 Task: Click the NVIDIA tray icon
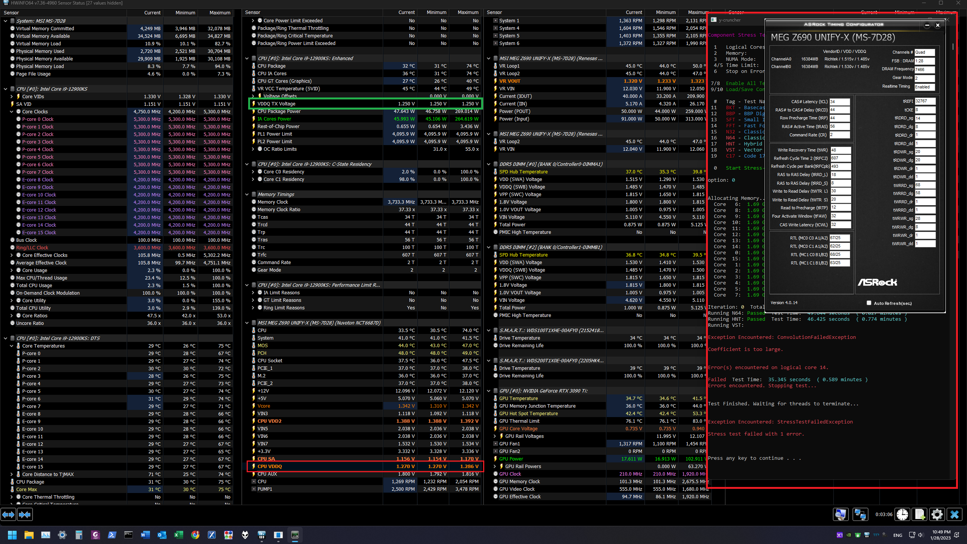[x=849, y=535]
